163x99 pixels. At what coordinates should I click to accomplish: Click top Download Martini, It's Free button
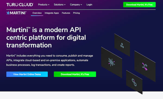click(139, 5)
